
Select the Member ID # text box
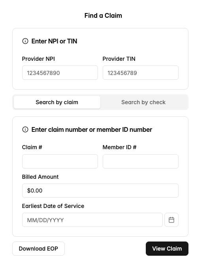[x=141, y=161]
